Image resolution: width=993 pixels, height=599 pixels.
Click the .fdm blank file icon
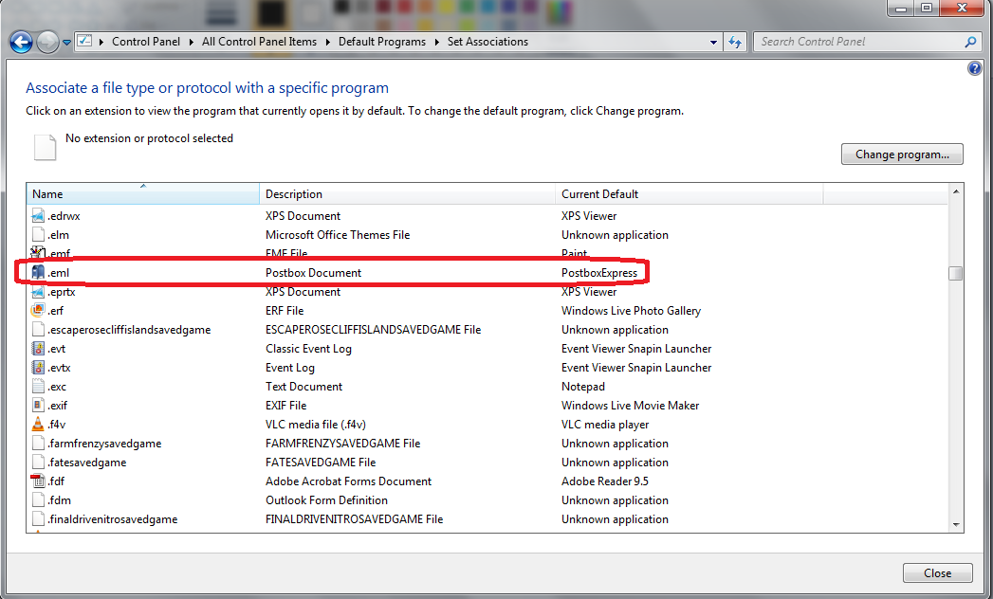click(x=38, y=500)
